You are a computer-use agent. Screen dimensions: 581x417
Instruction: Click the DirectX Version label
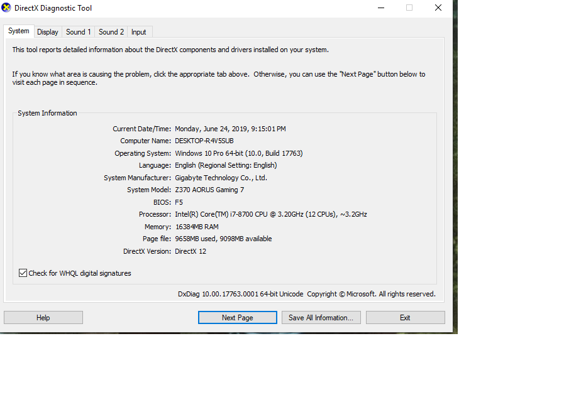point(147,251)
